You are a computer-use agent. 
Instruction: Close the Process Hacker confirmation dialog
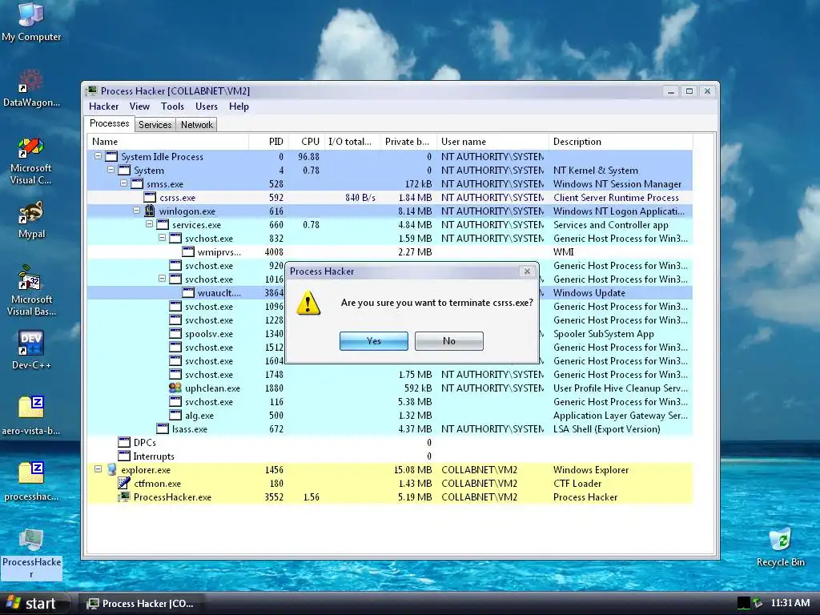click(x=527, y=271)
